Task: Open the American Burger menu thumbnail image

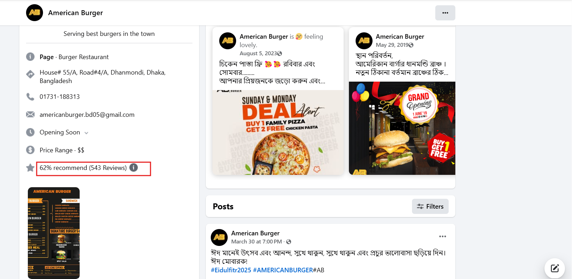Action: click(x=54, y=233)
